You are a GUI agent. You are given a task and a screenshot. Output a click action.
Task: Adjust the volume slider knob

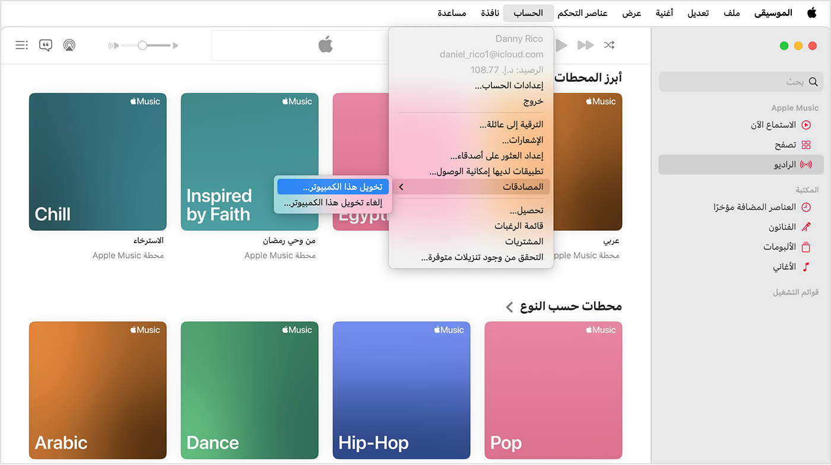pyautogui.click(x=142, y=45)
